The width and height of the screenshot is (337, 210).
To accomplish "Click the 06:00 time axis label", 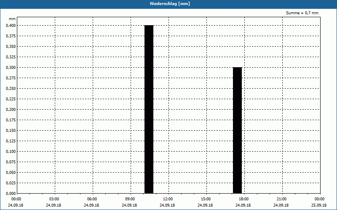I will [92, 199].
